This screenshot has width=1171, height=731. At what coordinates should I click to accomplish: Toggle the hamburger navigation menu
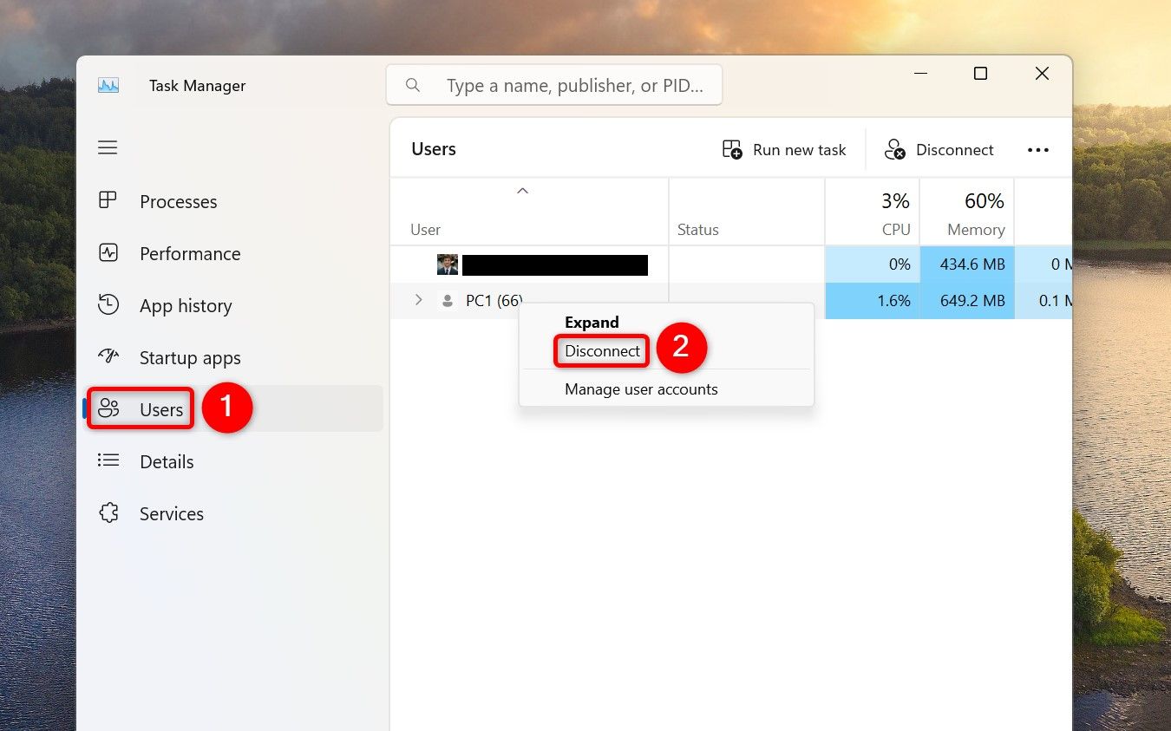tap(108, 147)
